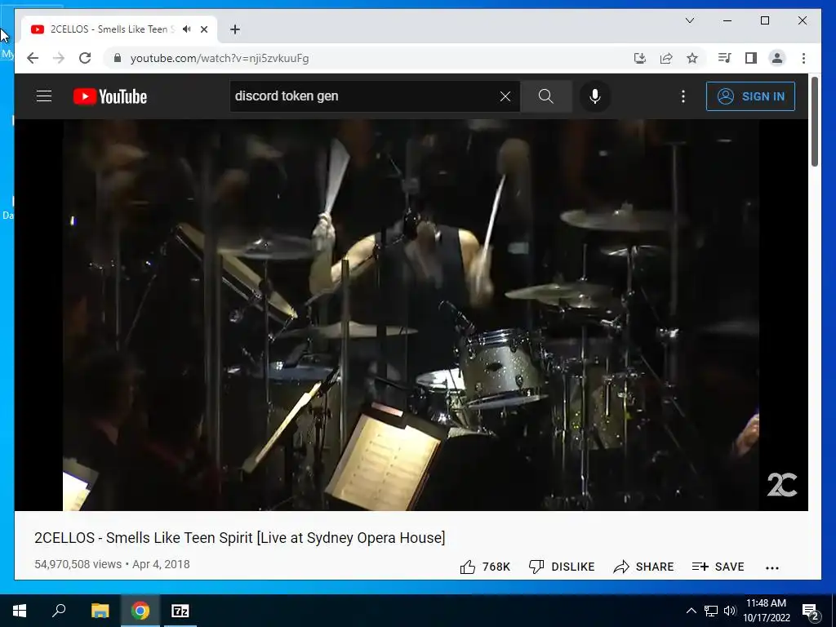Open the network tray icon
This screenshot has width=836, height=627.
(711, 611)
